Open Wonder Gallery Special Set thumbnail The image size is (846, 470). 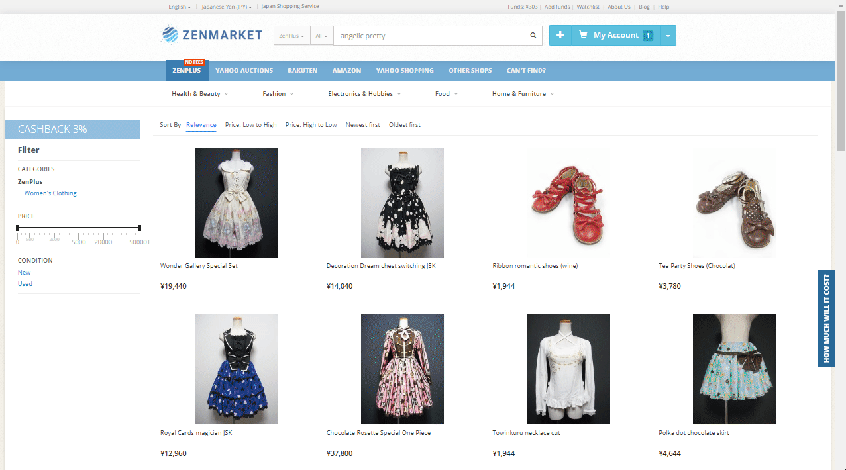[x=236, y=203]
